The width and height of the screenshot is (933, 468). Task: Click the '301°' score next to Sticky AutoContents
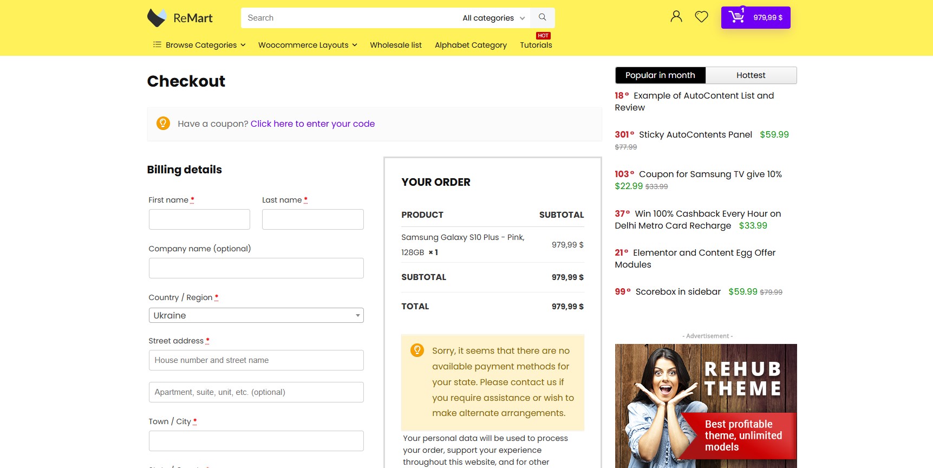pyautogui.click(x=624, y=134)
